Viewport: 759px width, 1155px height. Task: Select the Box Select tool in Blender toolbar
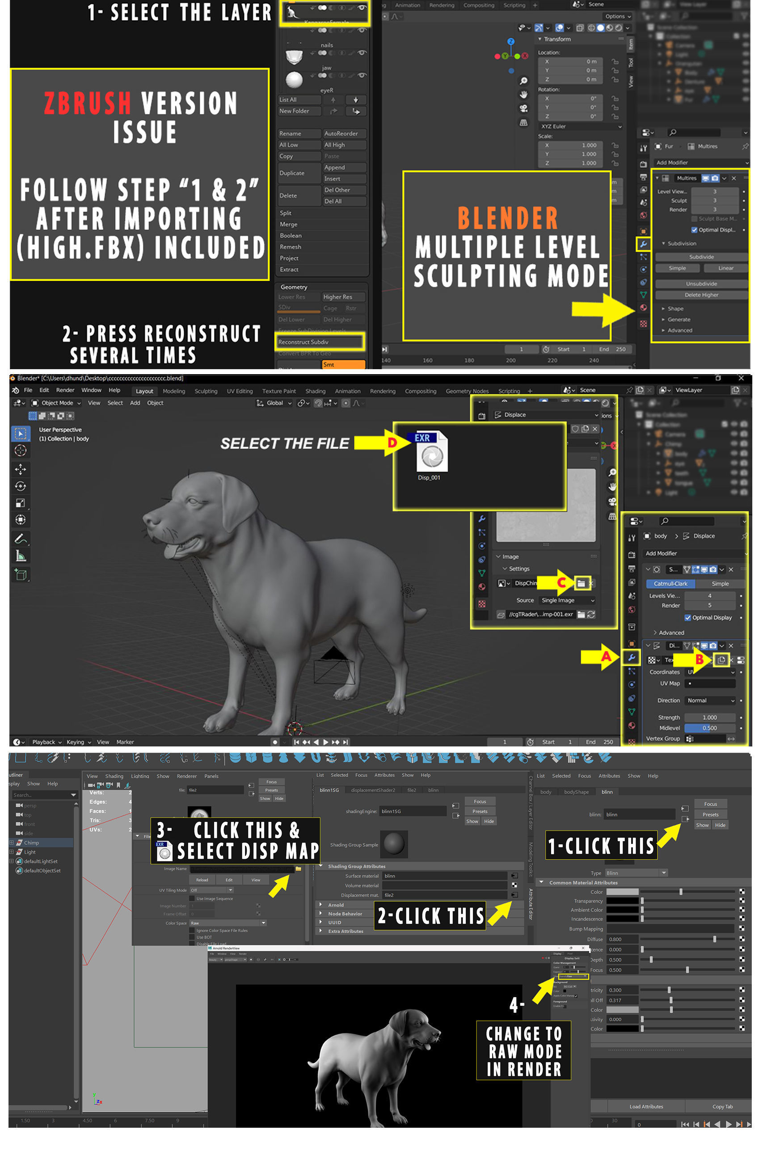(x=21, y=434)
